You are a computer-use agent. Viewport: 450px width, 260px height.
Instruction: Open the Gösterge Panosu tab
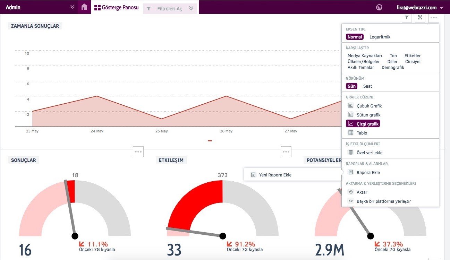[x=117, y=7]
